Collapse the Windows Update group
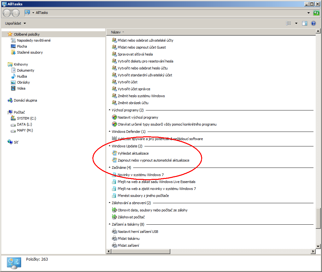The image size is (322, 272). tap(110, 146)
